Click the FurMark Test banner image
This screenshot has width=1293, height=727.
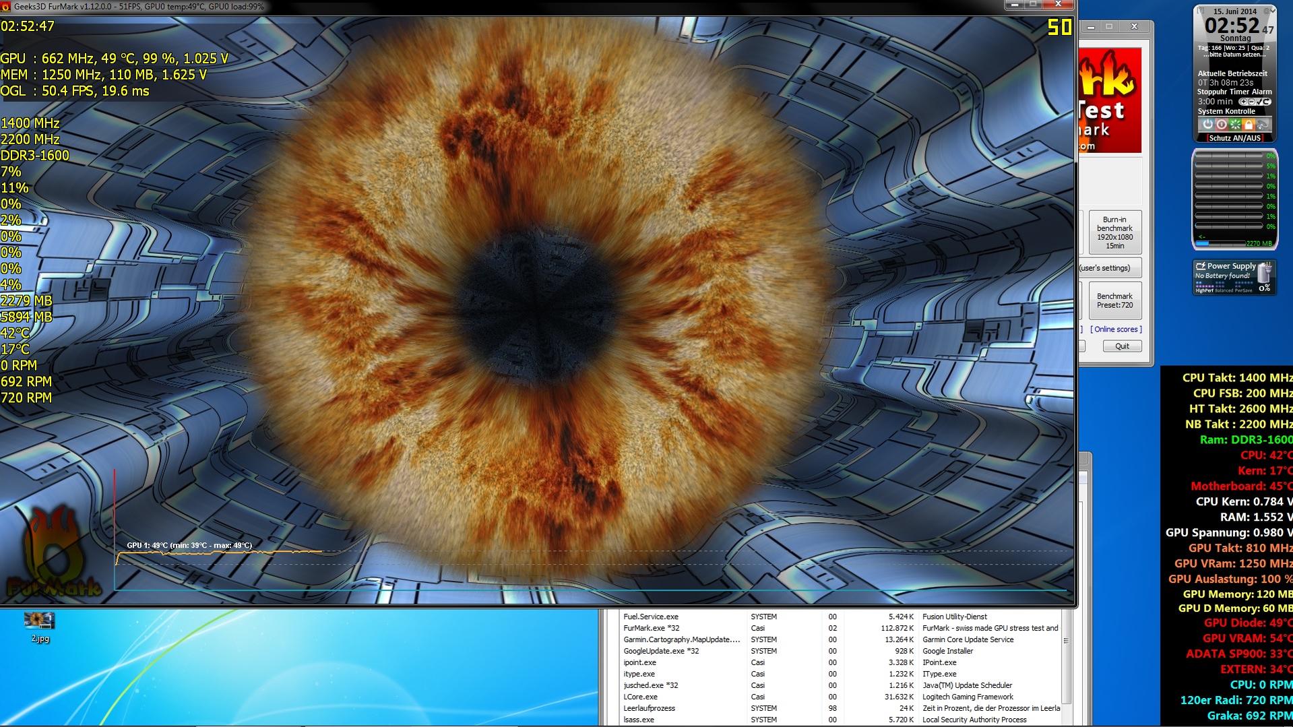[x=1110, y=100]
